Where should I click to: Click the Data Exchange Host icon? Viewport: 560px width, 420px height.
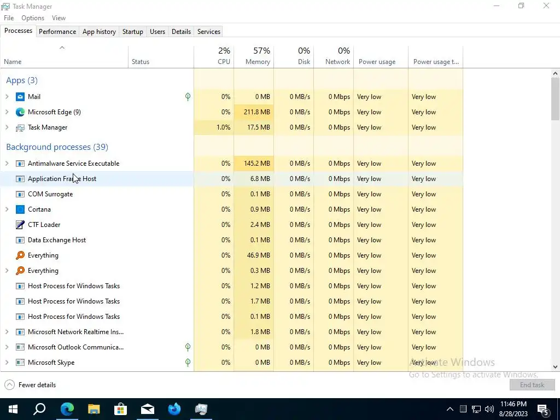pos(20,240)
